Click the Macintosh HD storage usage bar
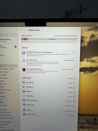The height and width of the screenshot is (131, 98). 49,39
